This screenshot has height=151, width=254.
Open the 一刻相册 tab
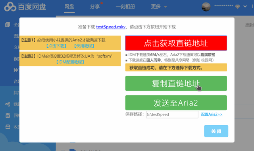(125, 7)
